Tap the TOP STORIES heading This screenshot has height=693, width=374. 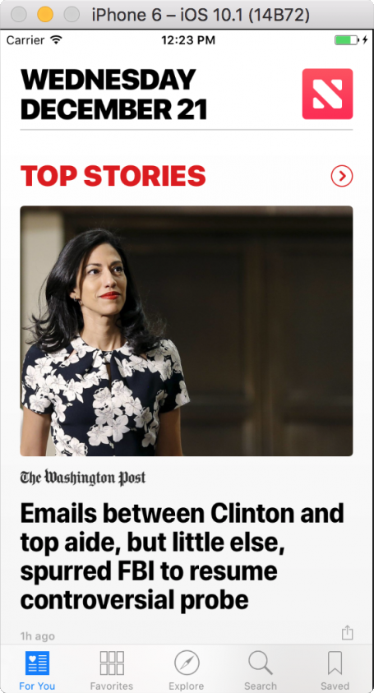point(113,176)
